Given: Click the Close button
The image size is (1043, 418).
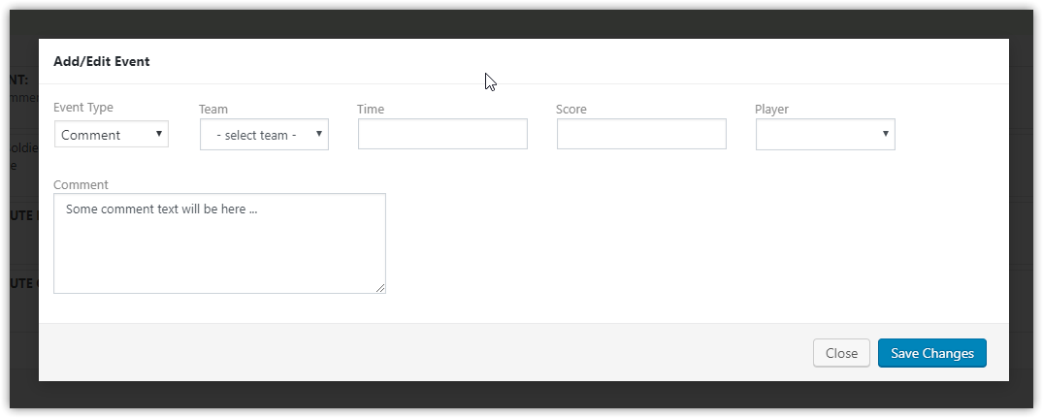Looking at the screenshot, I should click(x=841, y=353).
